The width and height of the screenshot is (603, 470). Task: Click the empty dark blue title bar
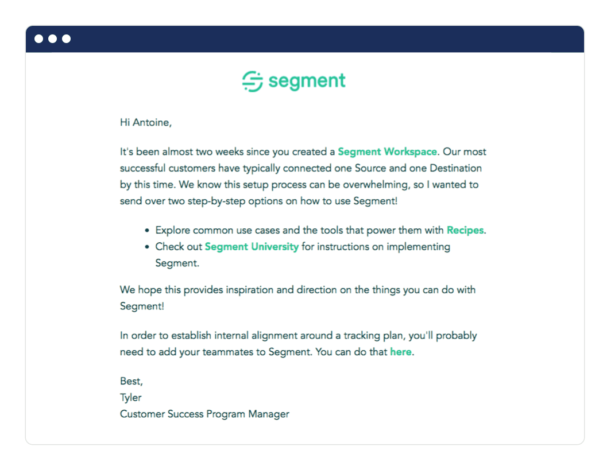point(322,39)
